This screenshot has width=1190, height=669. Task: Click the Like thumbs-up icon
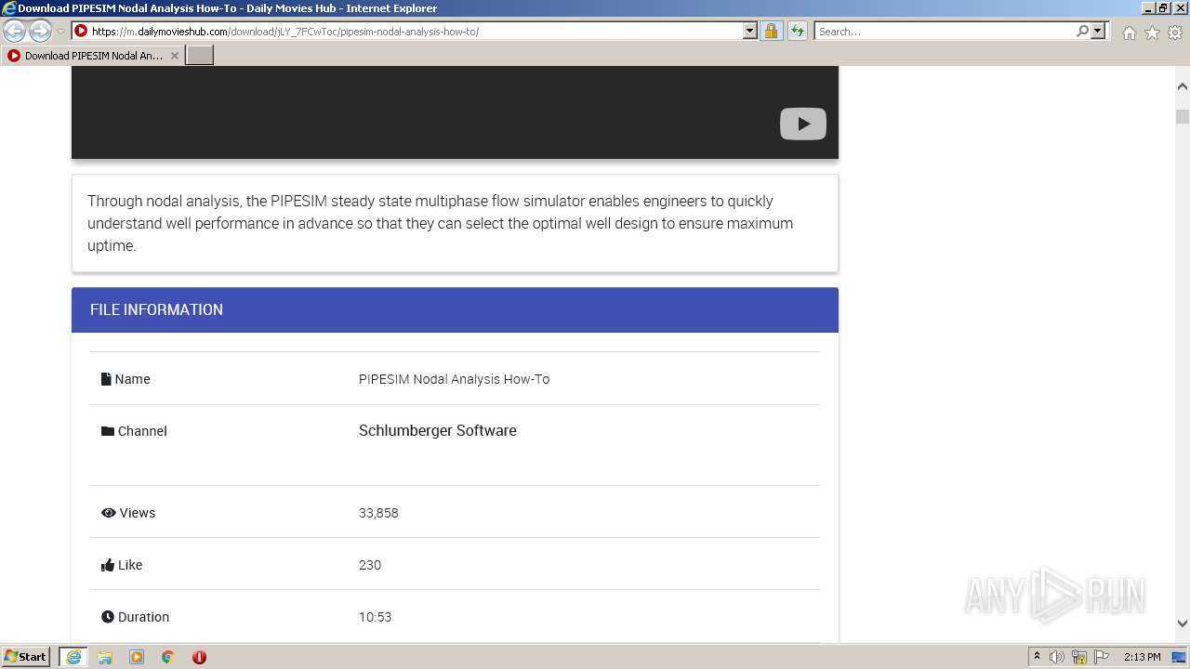click(108, 565)
